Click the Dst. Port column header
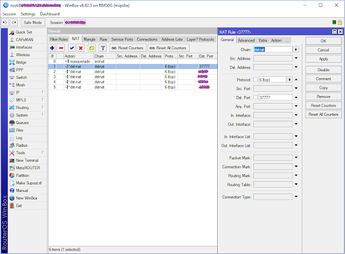 (207, 56)
